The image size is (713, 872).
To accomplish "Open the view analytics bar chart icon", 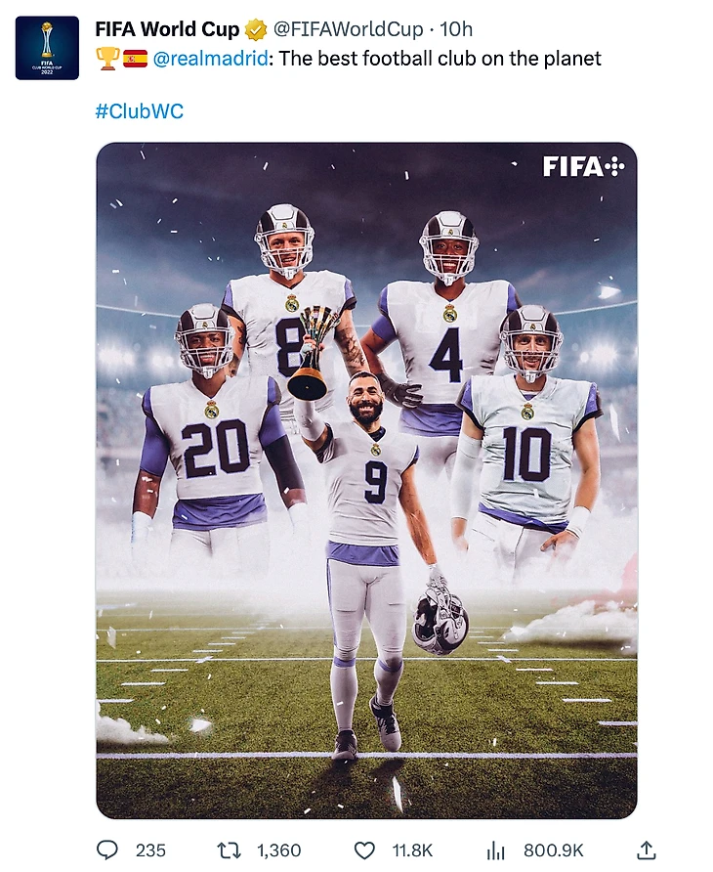I will click(x=496, y=850).
